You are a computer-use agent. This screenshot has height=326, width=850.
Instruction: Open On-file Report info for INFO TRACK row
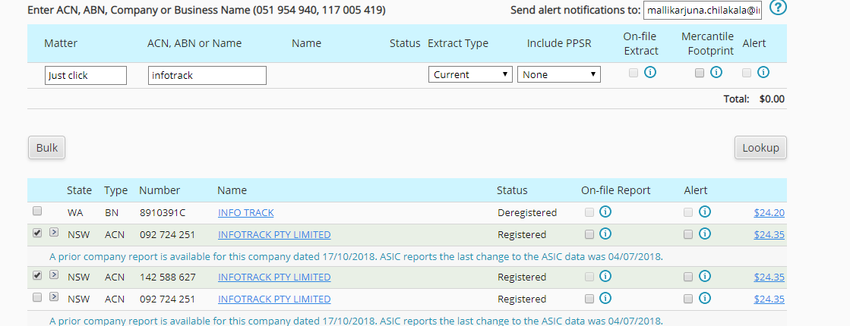click(605, 212)
